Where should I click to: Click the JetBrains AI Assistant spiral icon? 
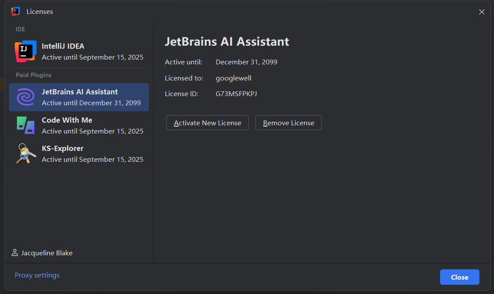[26, 97]
